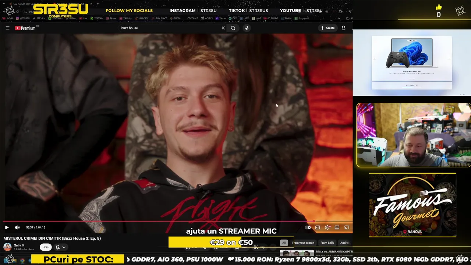Screen dimensions: 471x265
Task: Switch the player to theater mode
Action: [337, 227]
